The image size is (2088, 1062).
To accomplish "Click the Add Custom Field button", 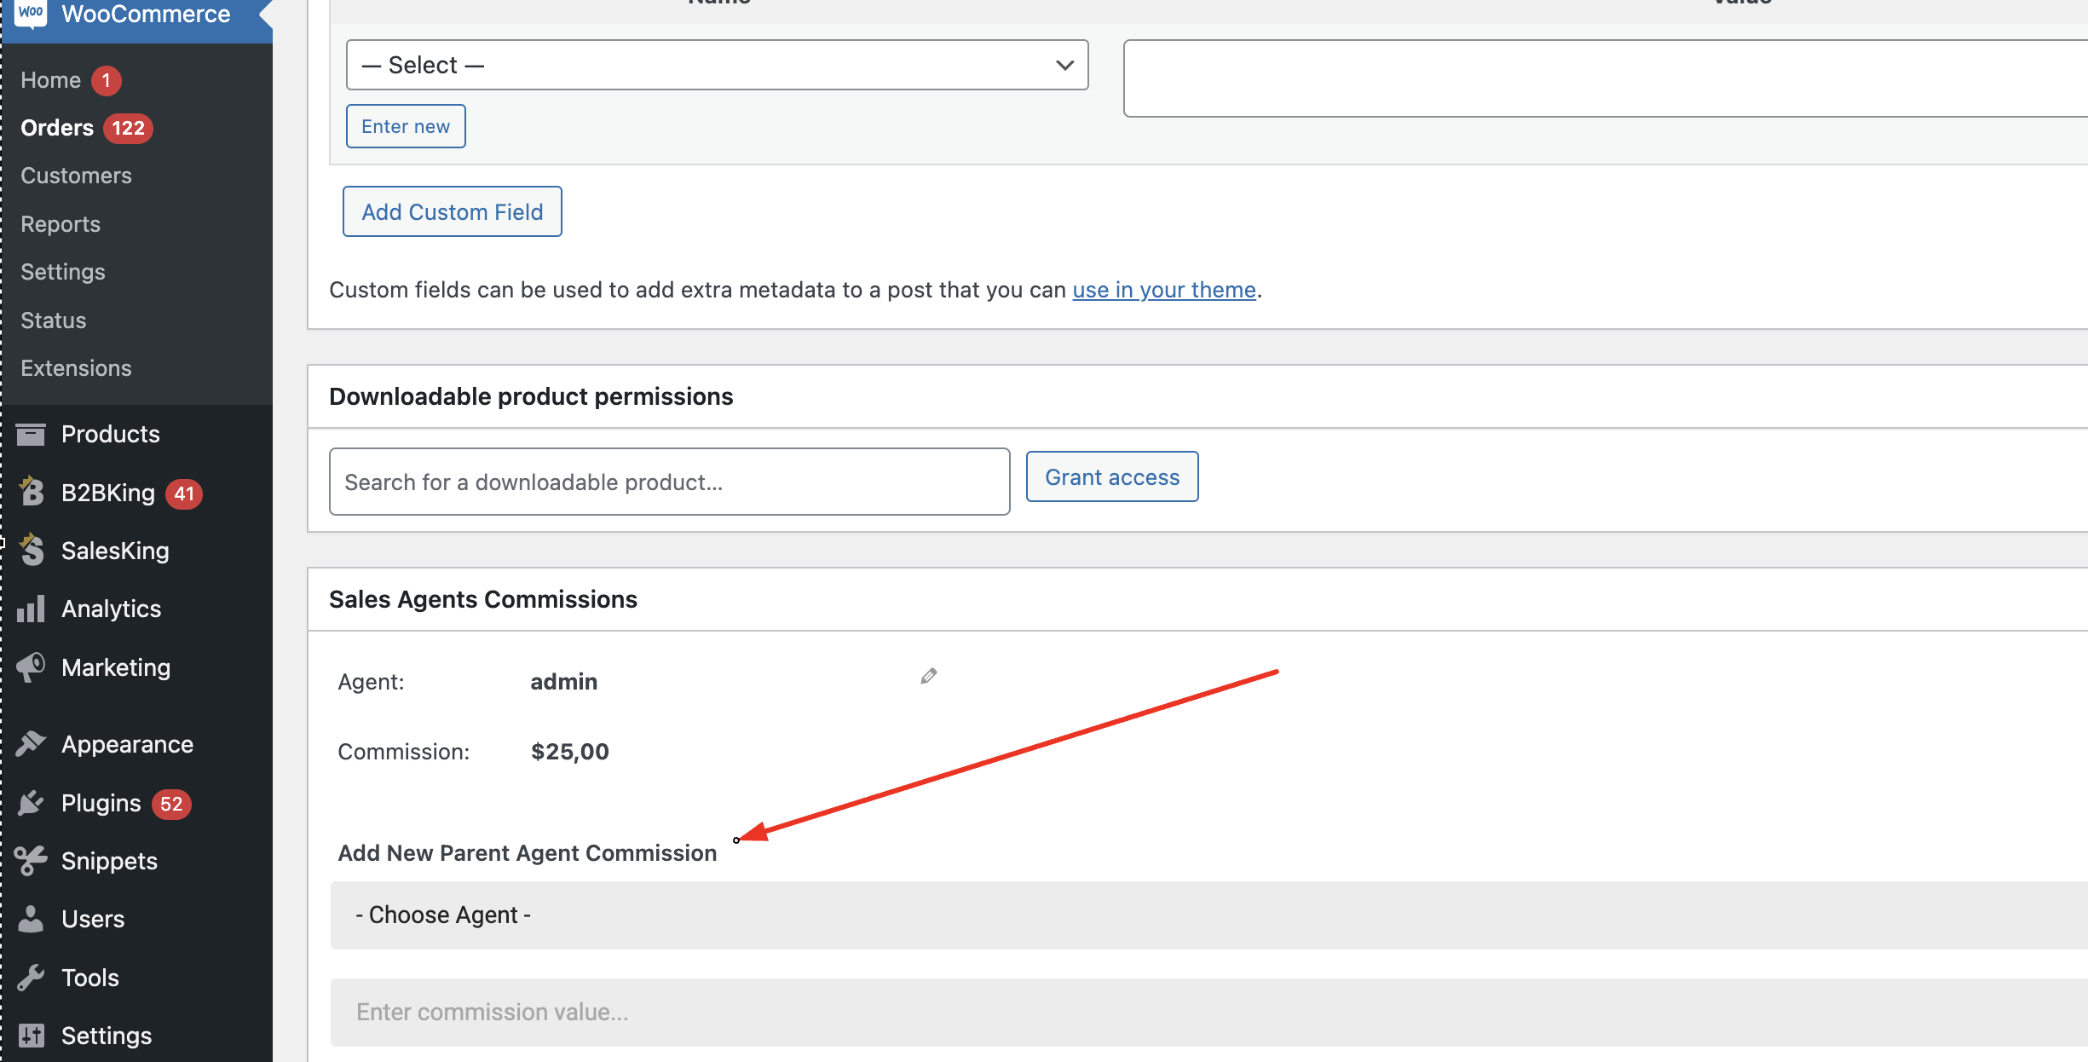I will [x=453, y=211].
